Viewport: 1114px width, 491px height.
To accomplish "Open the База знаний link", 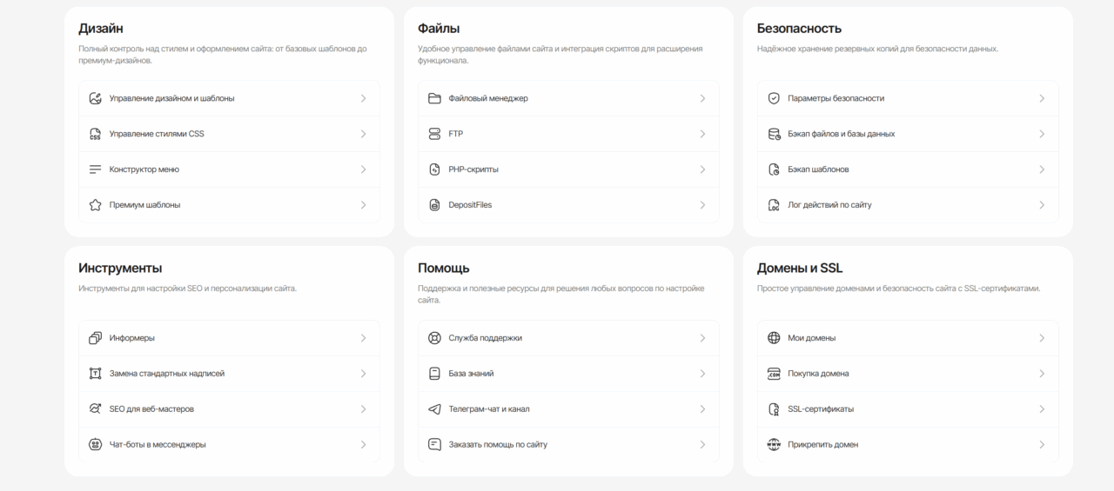I will (x=568, y=374).
